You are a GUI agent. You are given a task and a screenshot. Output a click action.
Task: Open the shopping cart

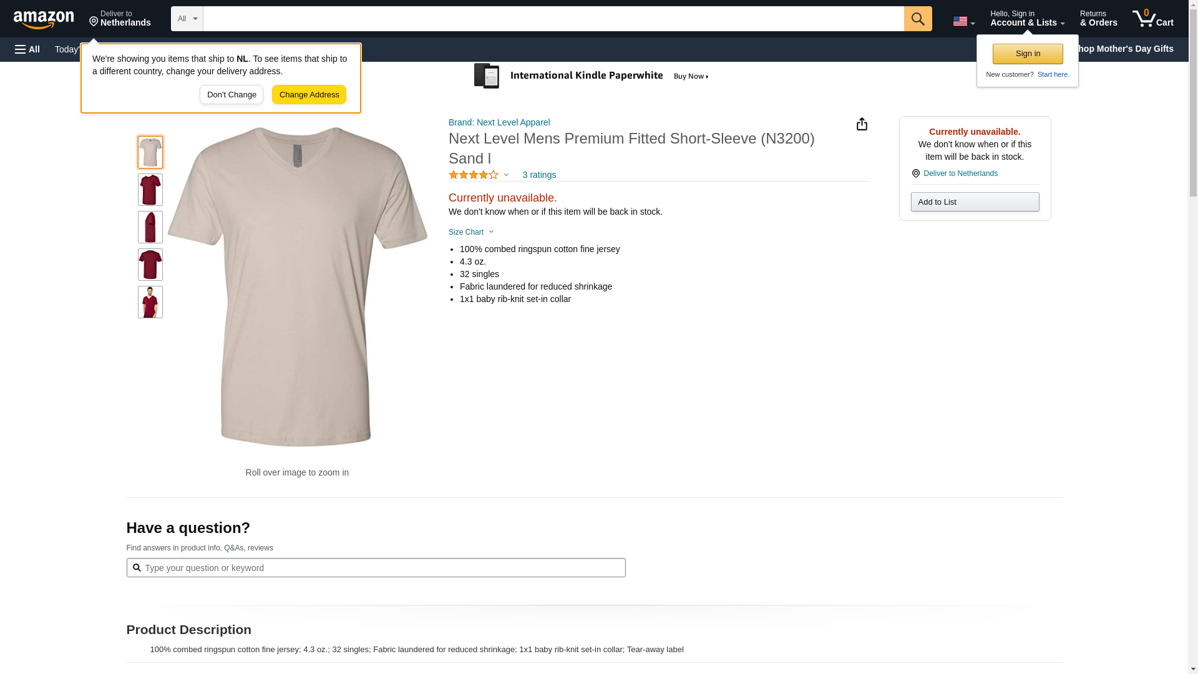click(1152, 19)
